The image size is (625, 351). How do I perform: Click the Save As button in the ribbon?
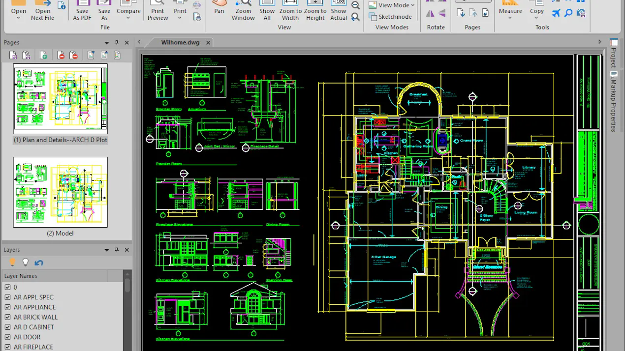104,11
